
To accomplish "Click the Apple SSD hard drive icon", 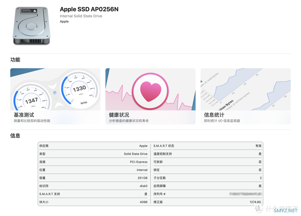I will click(32, 26).
